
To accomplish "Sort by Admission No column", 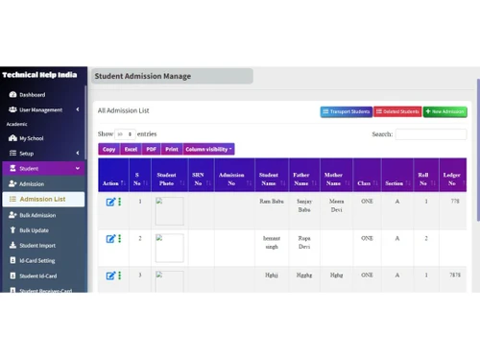I will click(234, 176).
